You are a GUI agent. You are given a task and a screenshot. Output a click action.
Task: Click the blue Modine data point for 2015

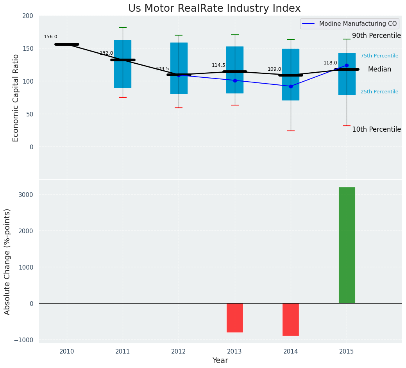point(347,65)
